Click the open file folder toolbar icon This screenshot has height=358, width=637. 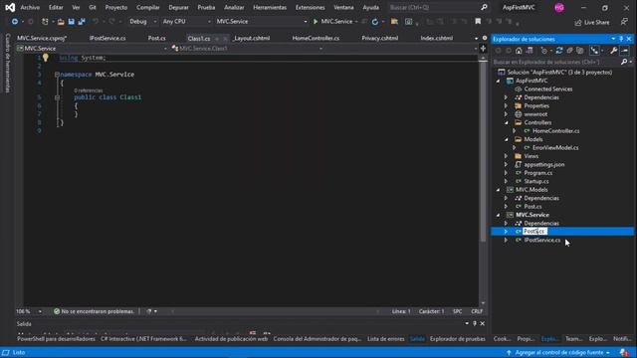point(61,22)
